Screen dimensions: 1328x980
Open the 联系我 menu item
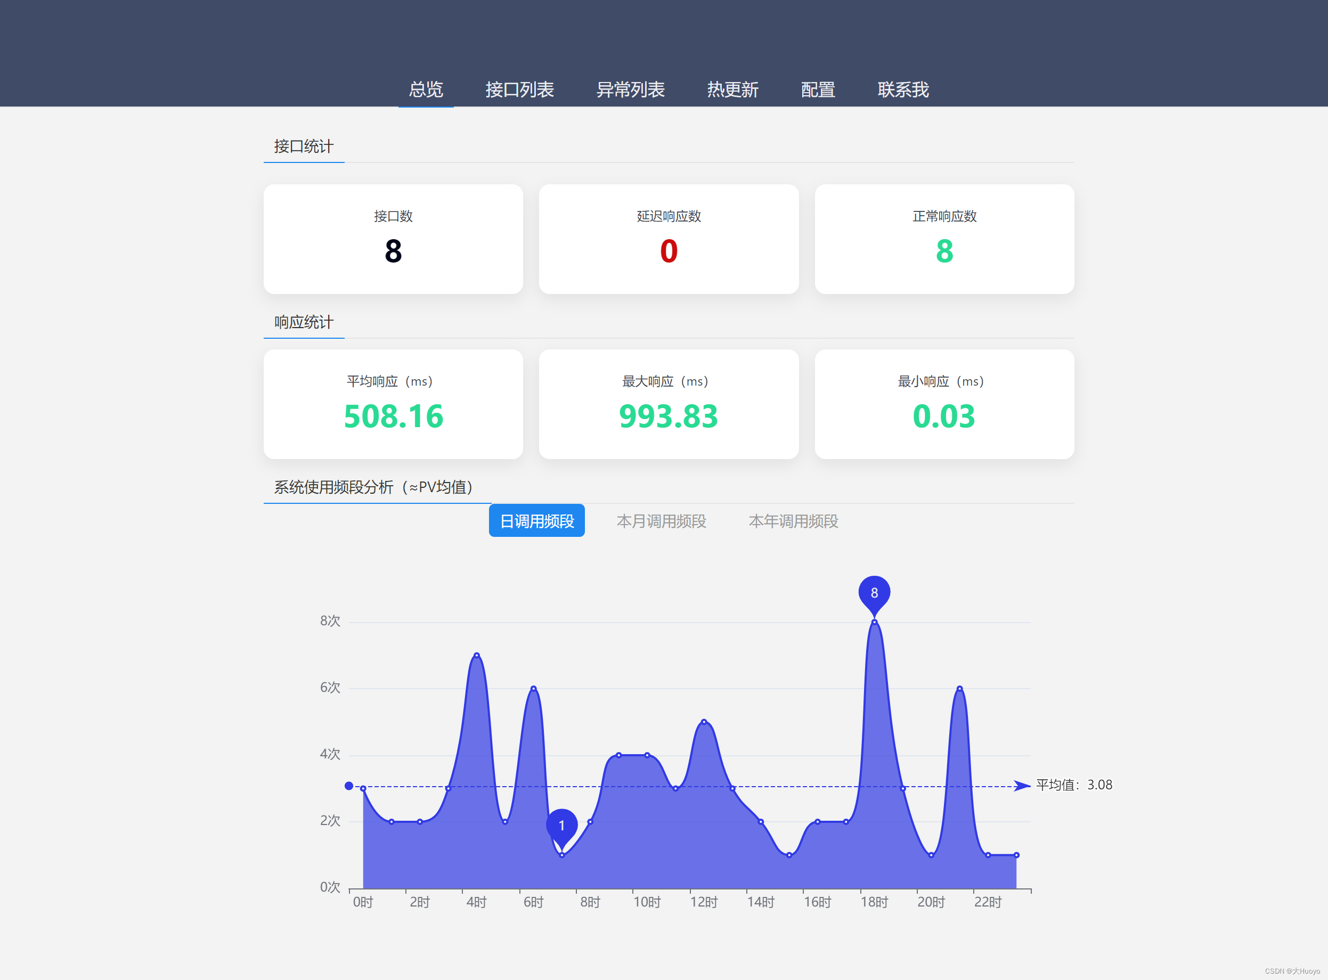pyautogui.click(x=902, y=89)
